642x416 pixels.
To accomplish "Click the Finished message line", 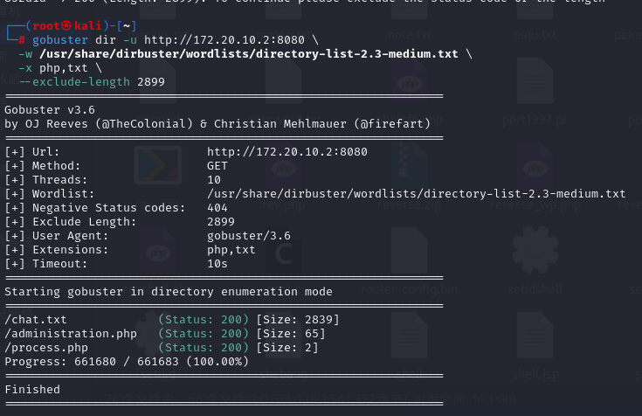I will pos(32,389).
